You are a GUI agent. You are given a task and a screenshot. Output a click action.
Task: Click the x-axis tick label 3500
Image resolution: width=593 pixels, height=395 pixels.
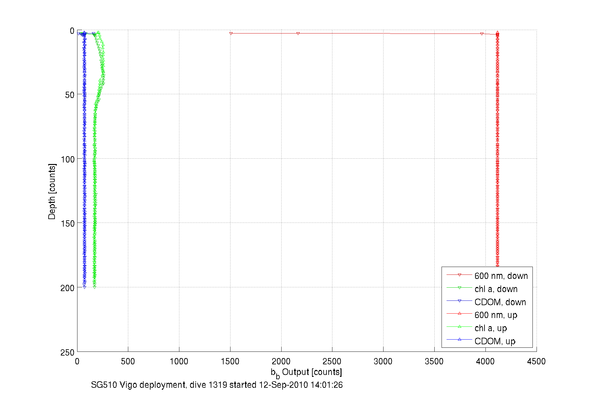tap(434, 362)
